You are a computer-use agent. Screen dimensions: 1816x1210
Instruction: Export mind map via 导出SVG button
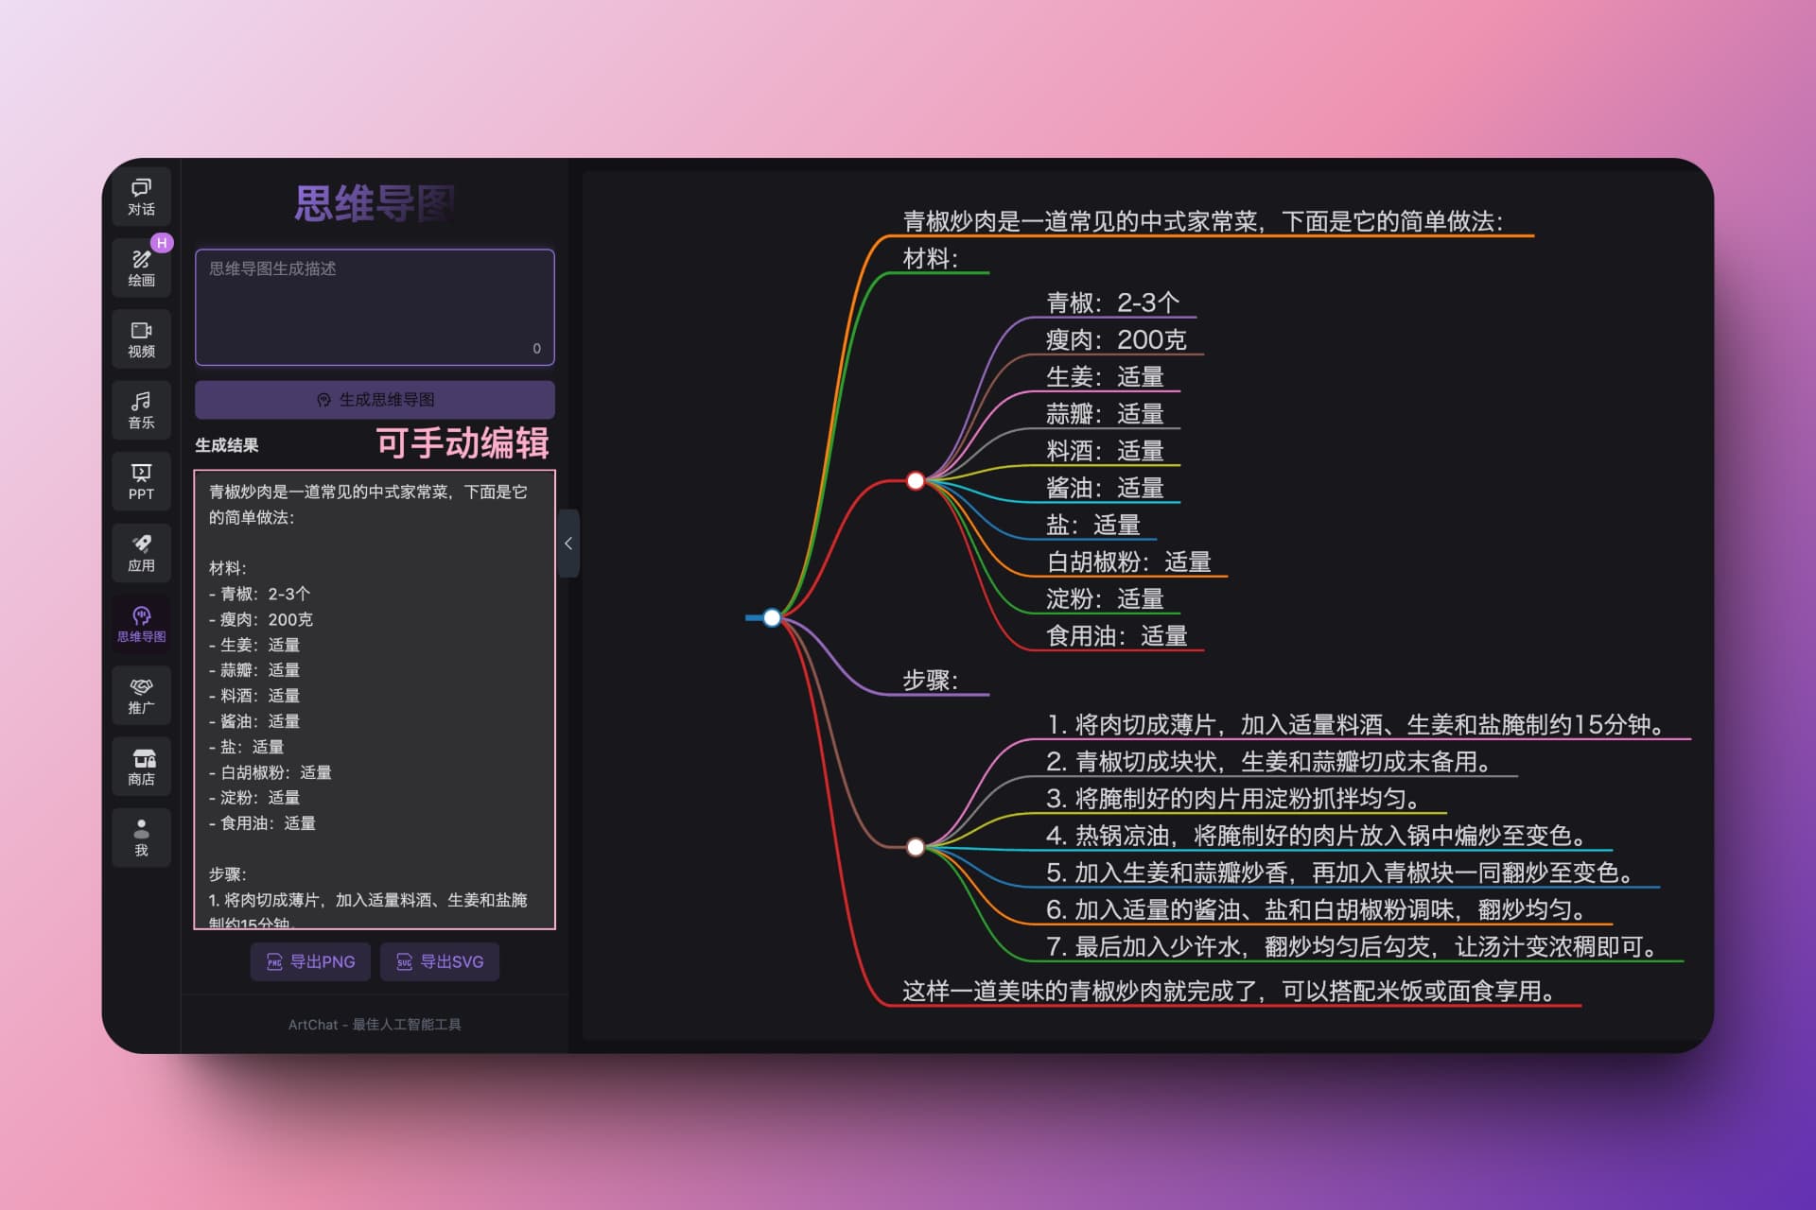440,961
